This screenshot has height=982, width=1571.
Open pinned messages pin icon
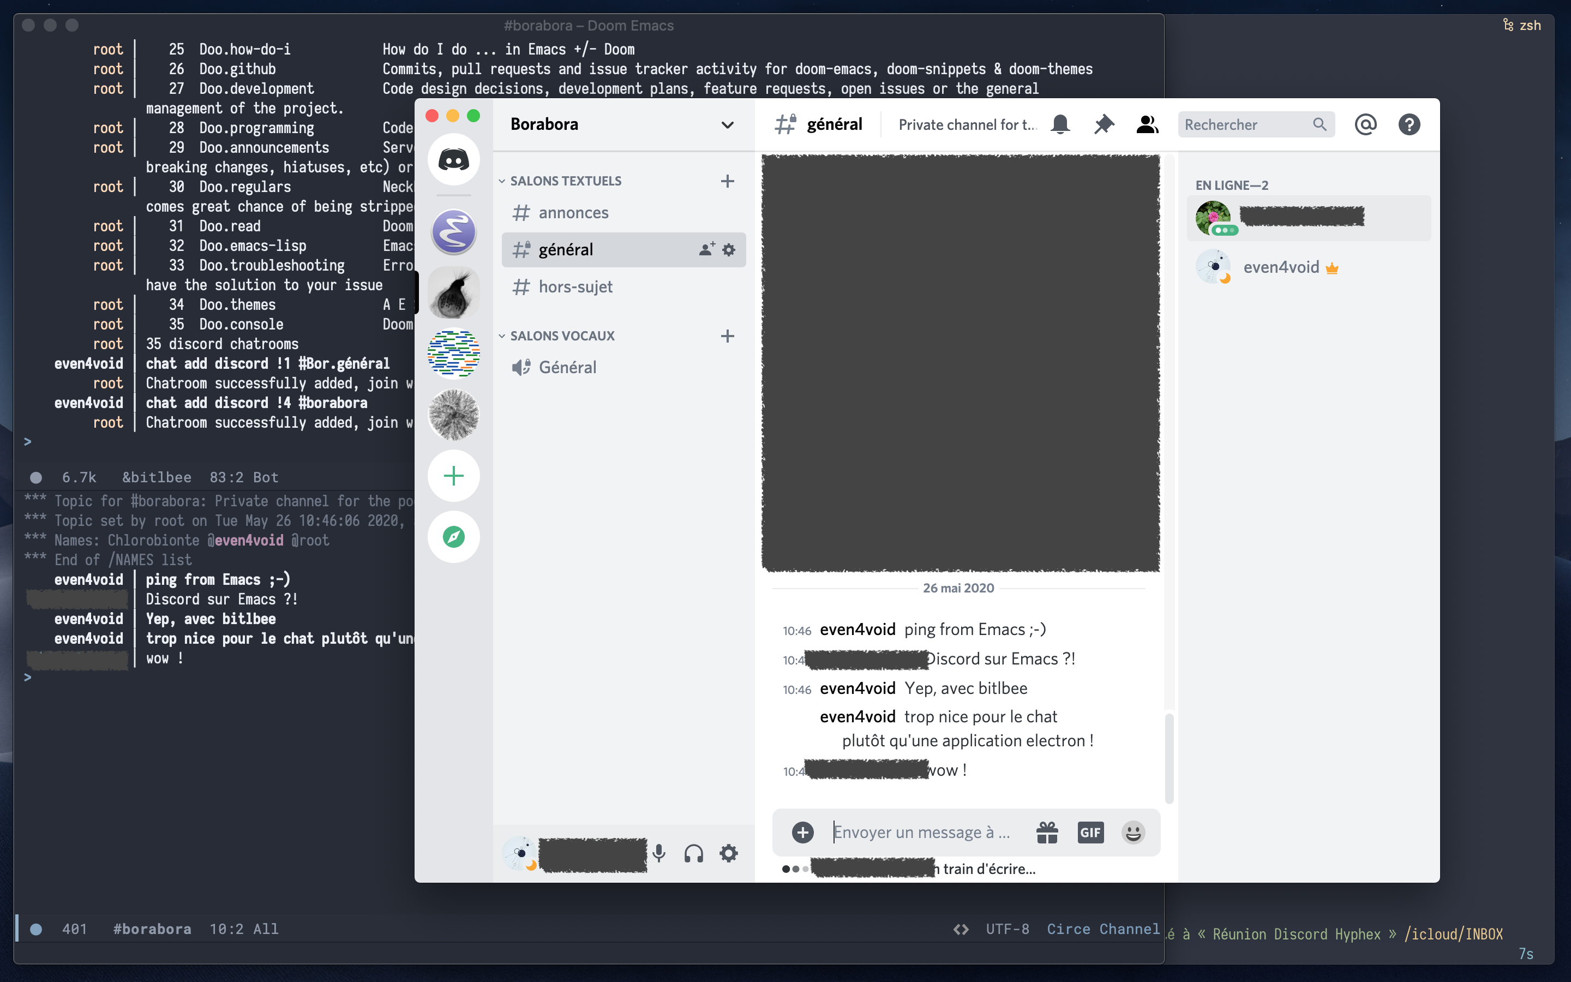1104,124
